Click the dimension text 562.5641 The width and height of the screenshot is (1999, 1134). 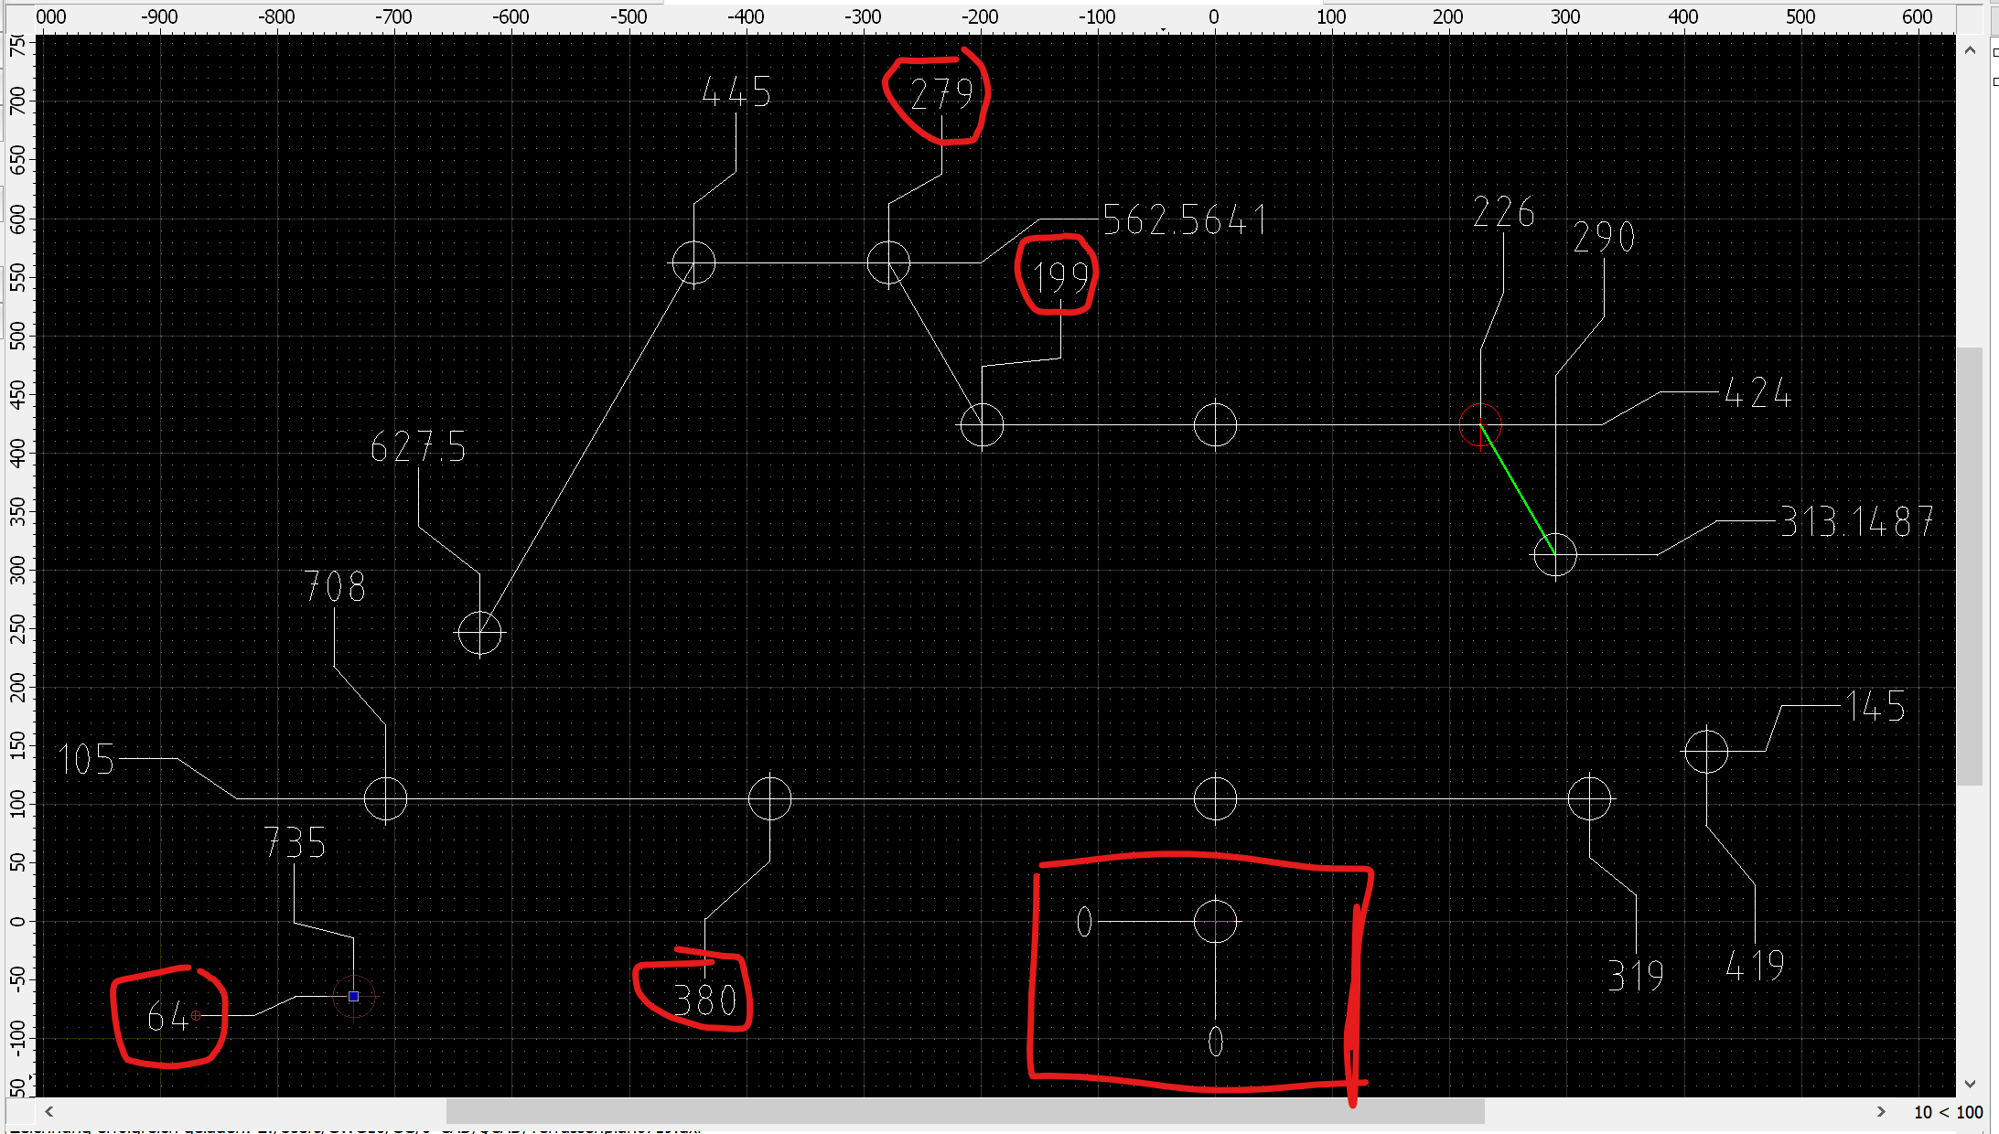(x=1184, y=220)
